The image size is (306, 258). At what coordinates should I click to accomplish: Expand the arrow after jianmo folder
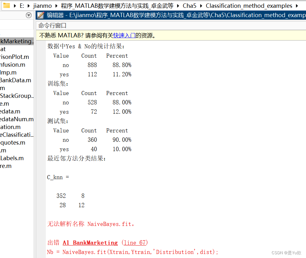coord(56,6)
